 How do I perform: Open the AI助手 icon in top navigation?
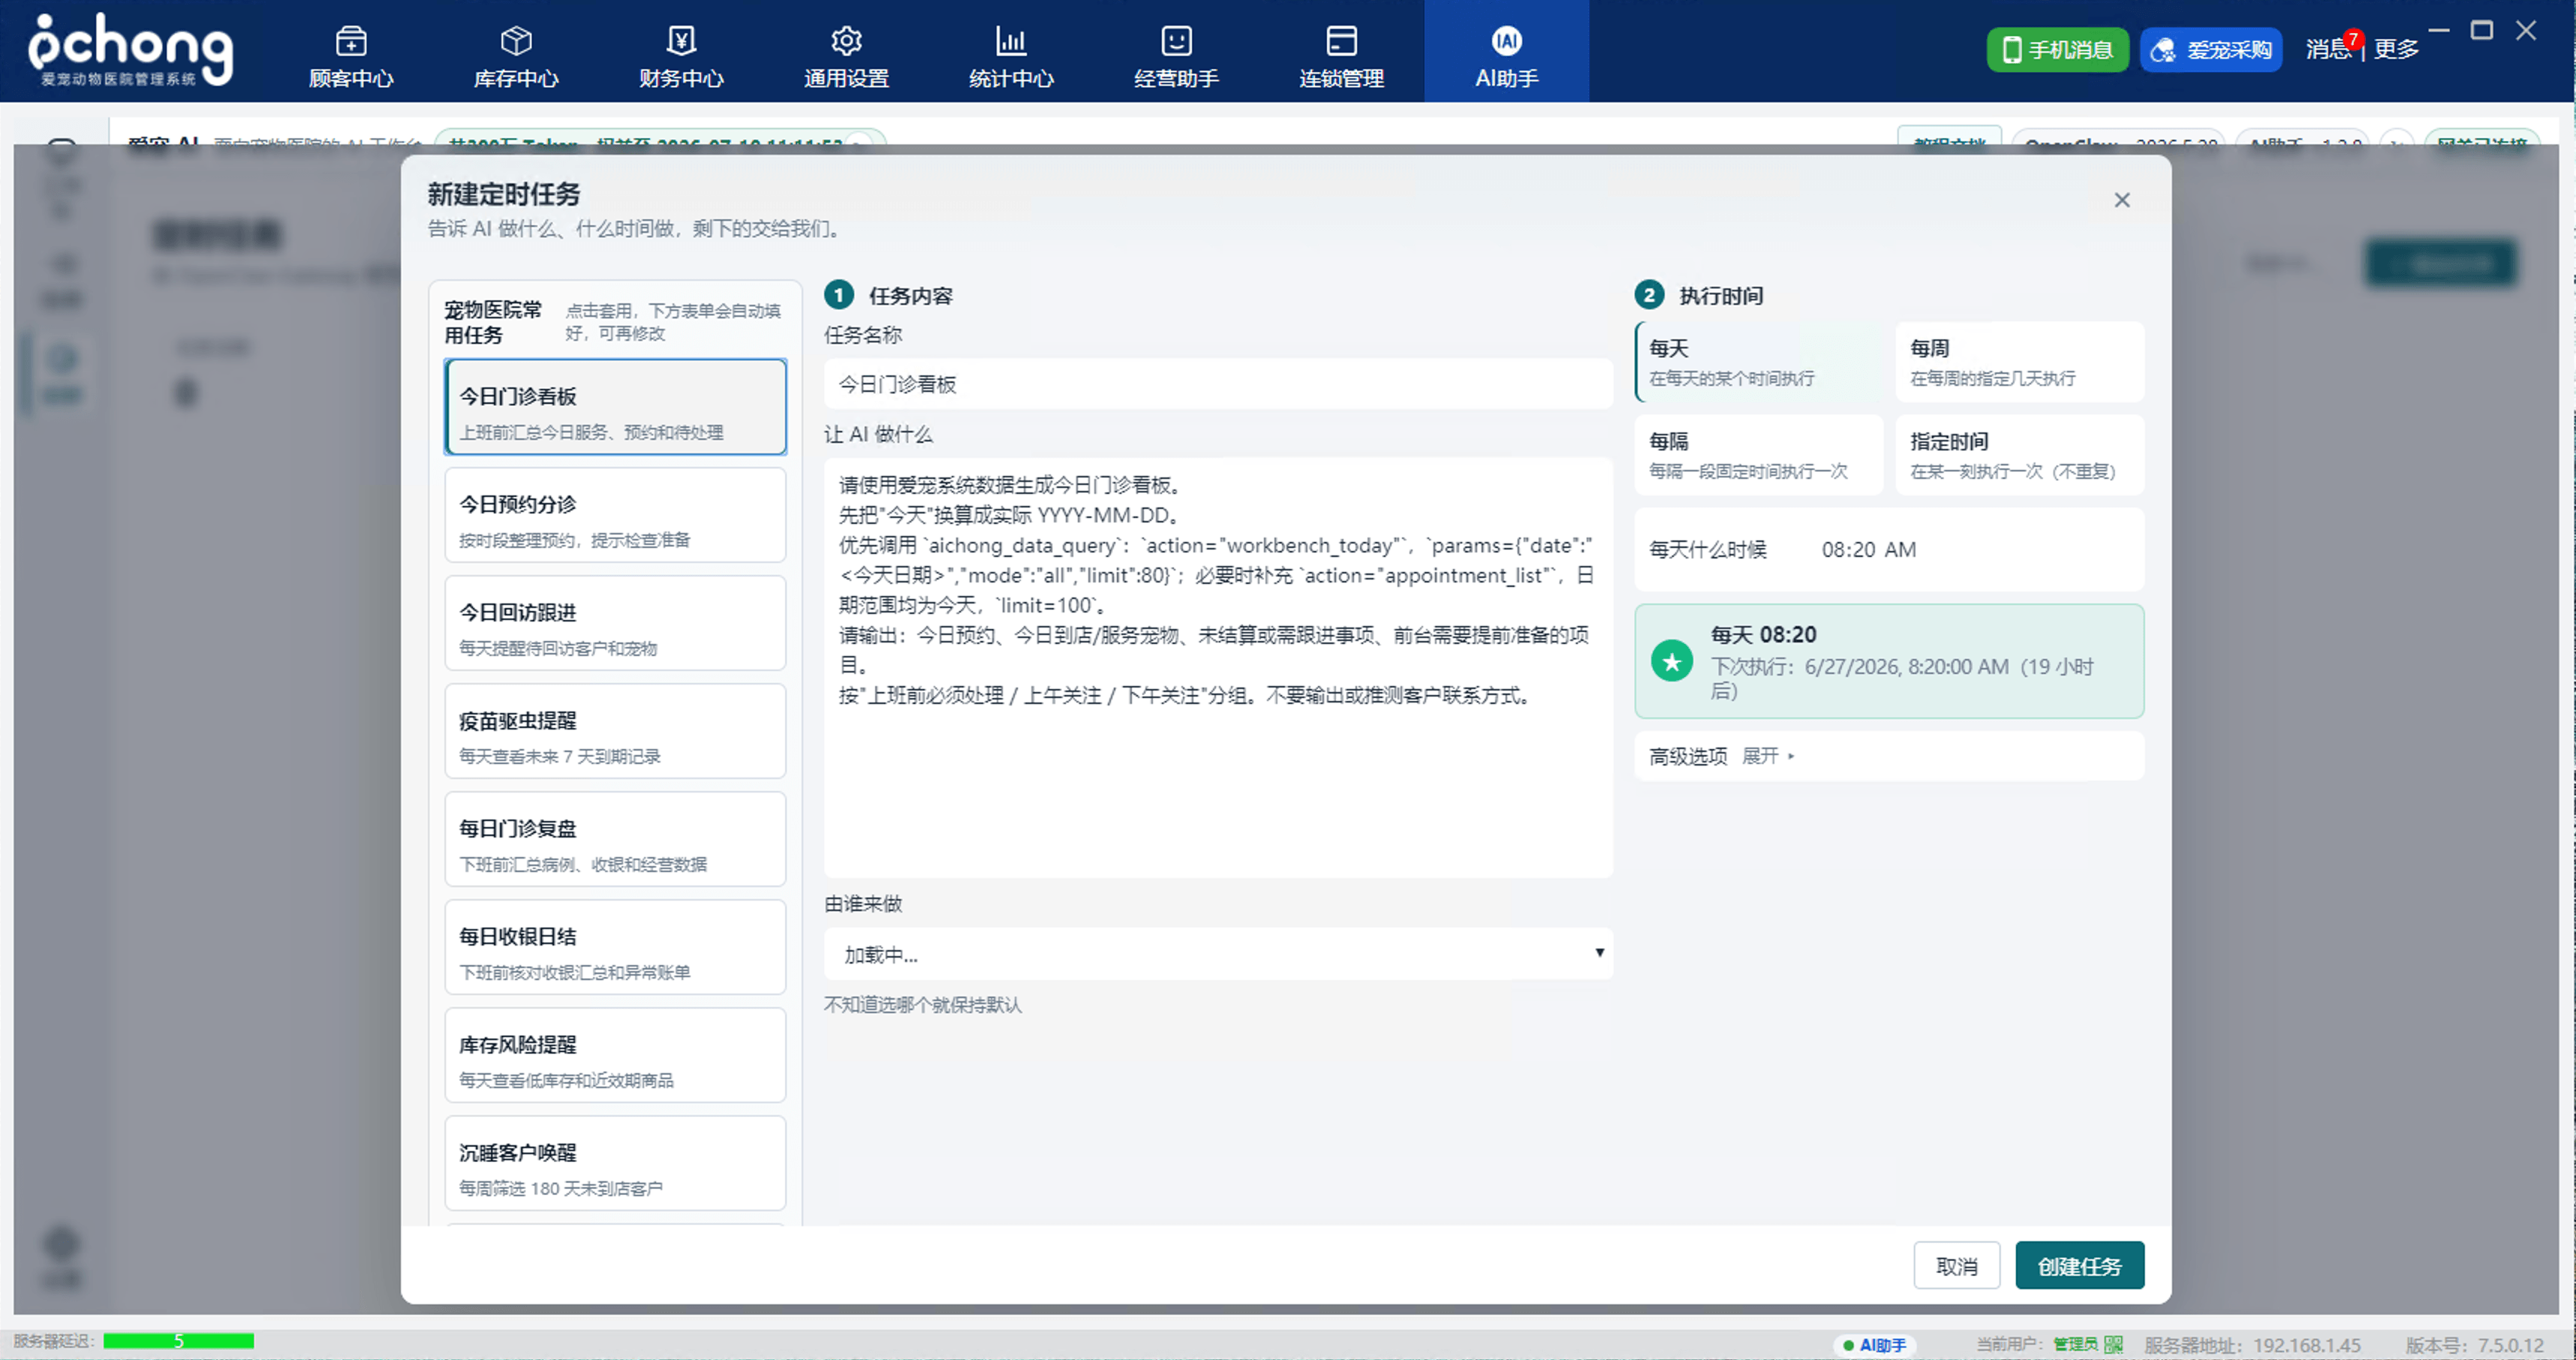(x=1506, y=41)
